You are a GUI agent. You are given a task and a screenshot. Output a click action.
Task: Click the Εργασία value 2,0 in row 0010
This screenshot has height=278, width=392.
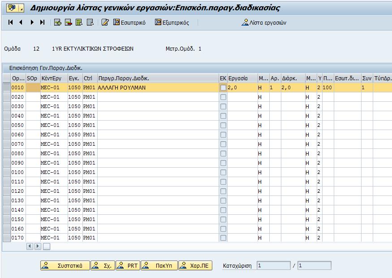tap(242, 87)
